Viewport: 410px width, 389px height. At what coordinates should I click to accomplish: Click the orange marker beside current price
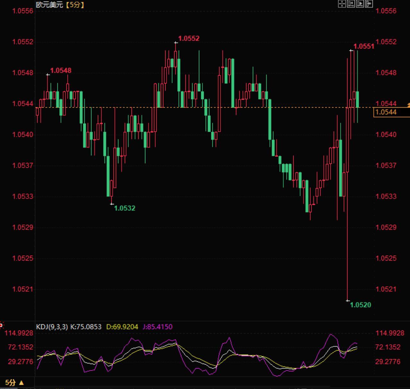(408, 105)
